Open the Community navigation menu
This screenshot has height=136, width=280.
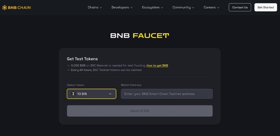pyautogui.click(x=183, y=7)
